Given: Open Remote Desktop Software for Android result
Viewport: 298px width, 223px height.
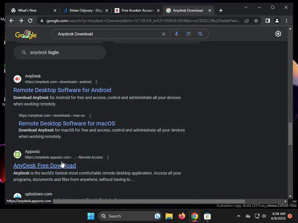Looking at the screenshot, I should tap(62, 90).
